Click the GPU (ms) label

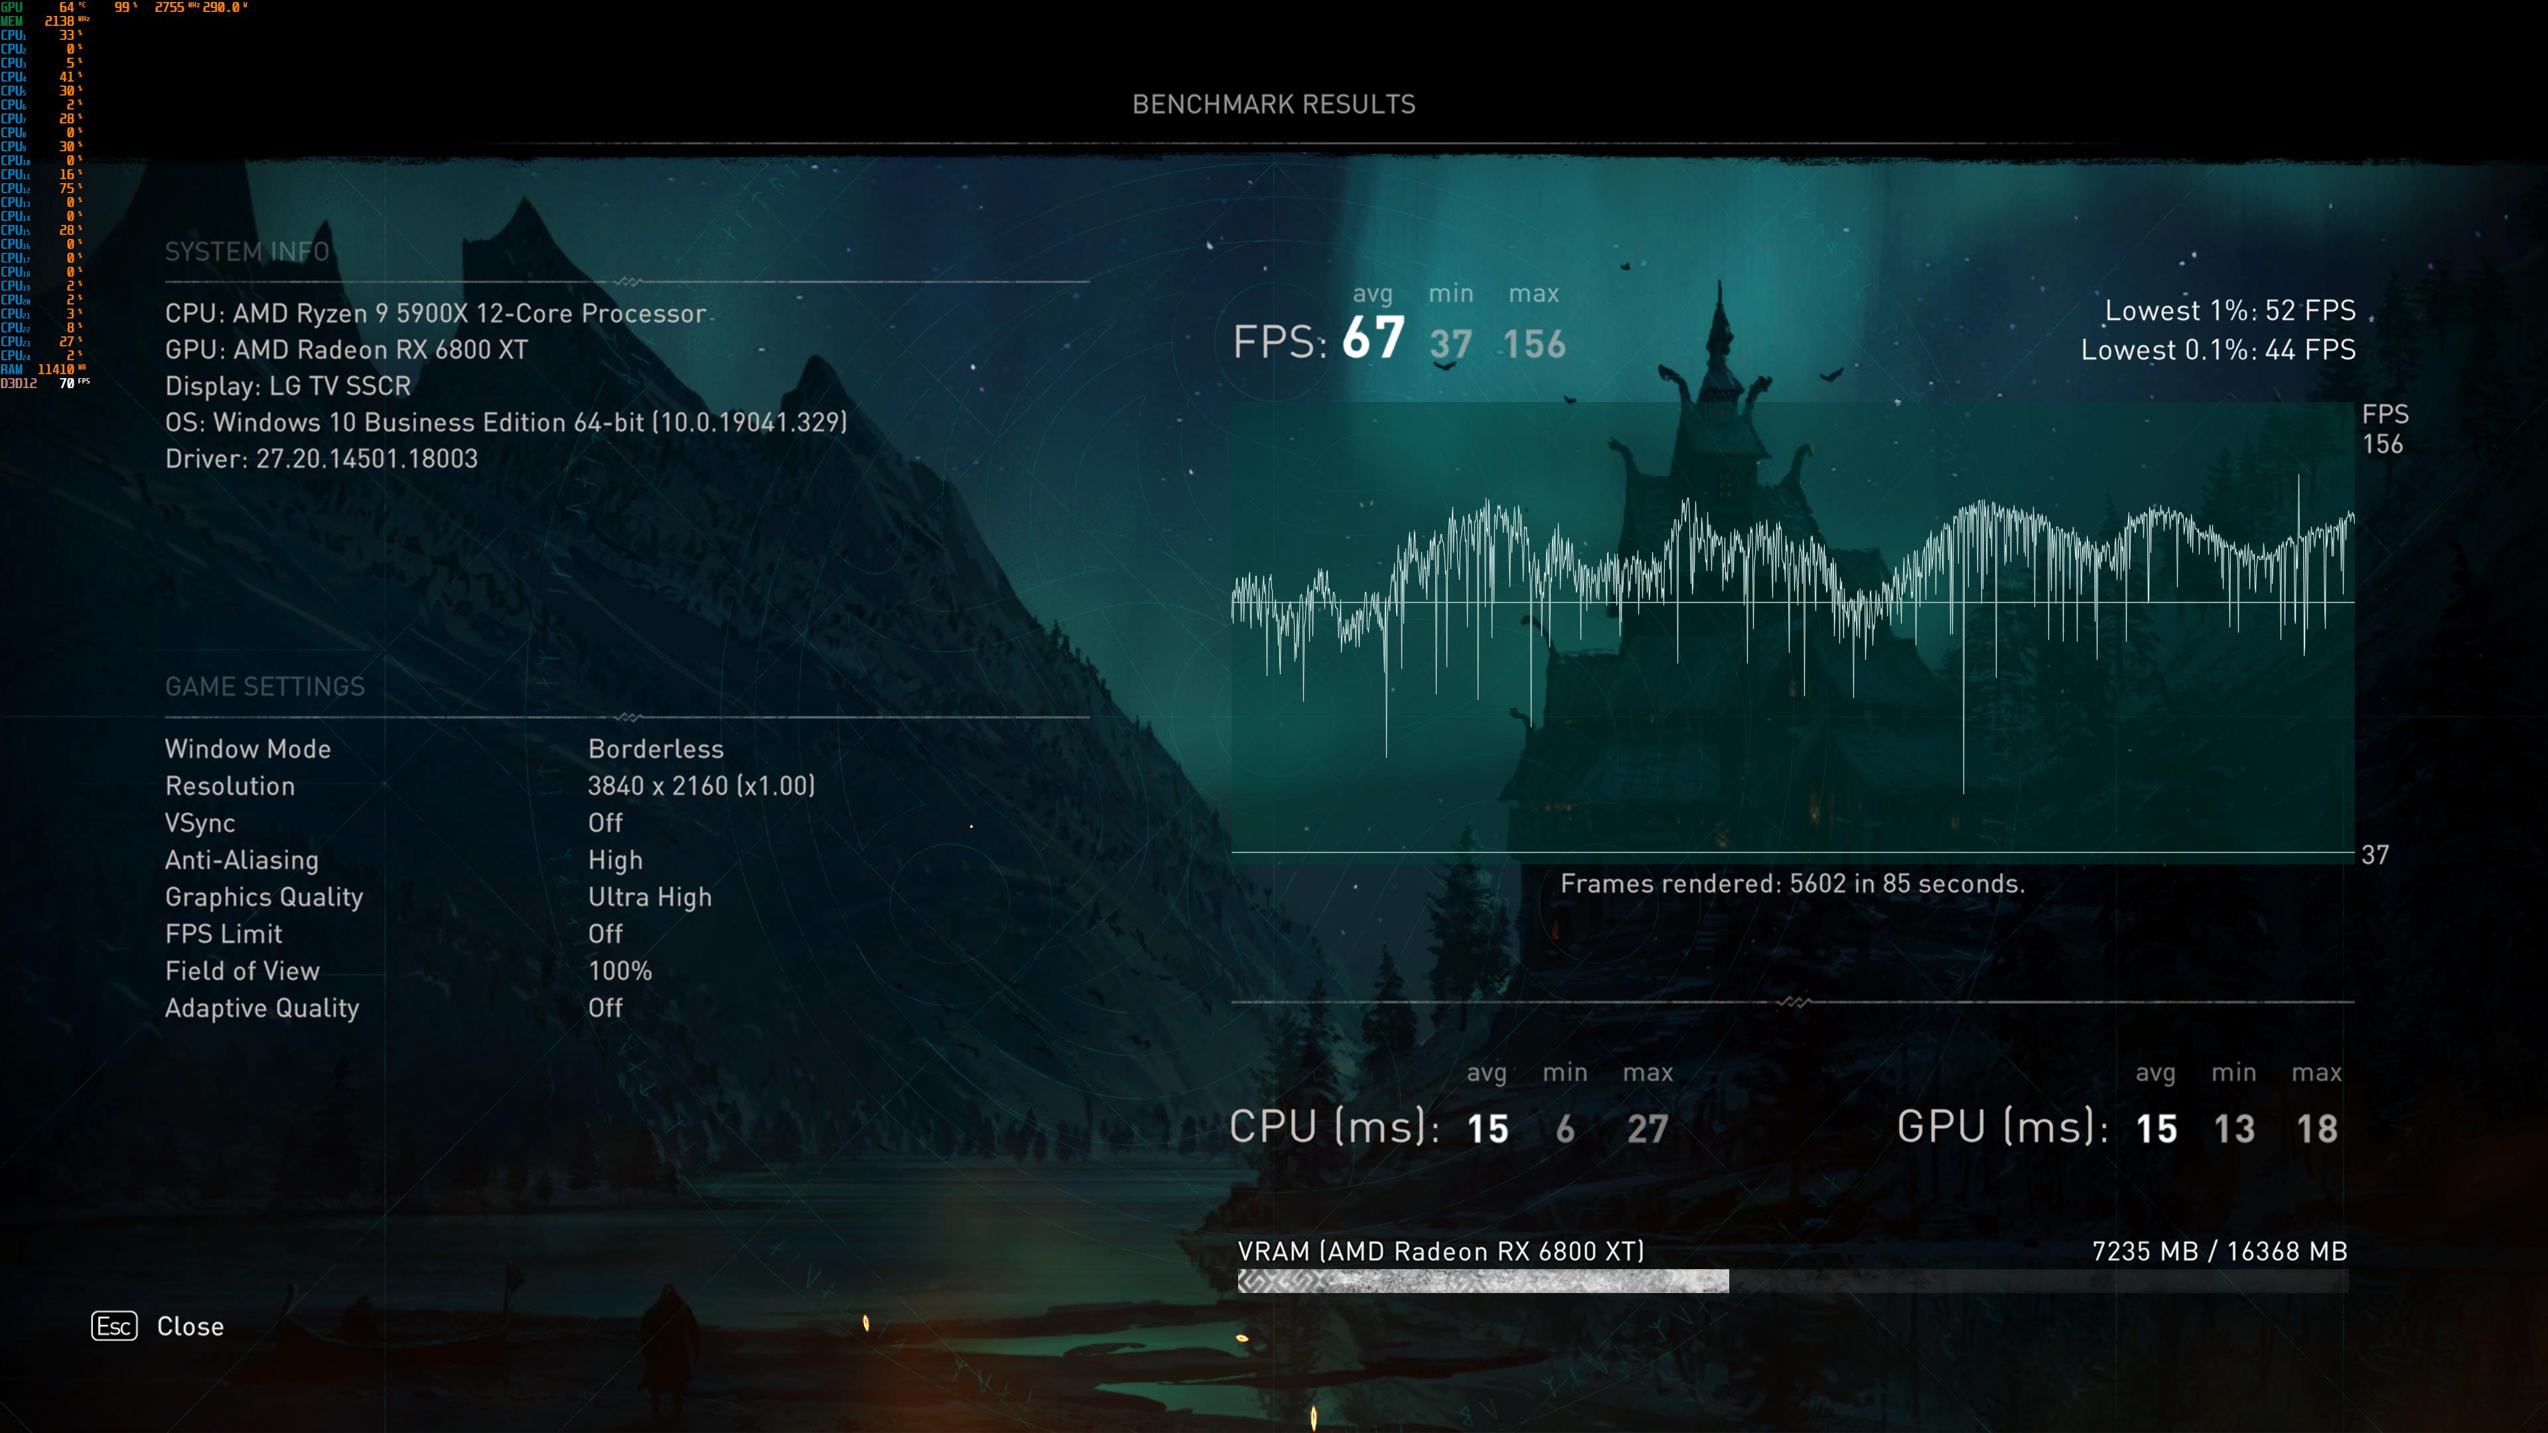(2003, 1127)
